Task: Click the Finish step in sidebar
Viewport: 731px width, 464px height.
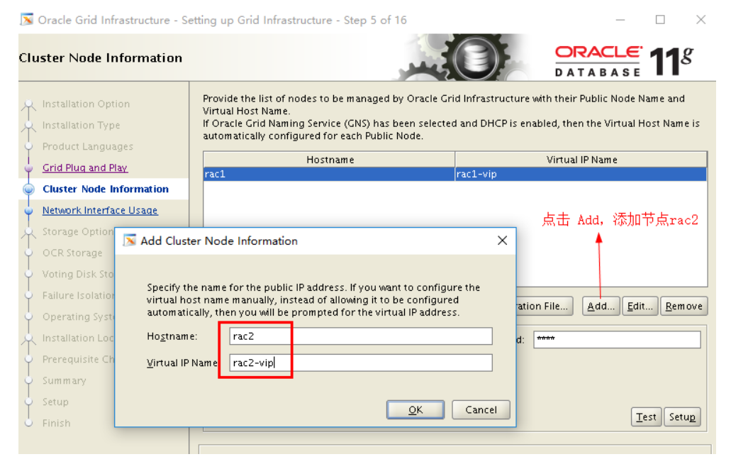Action: (x=57, y=423)
